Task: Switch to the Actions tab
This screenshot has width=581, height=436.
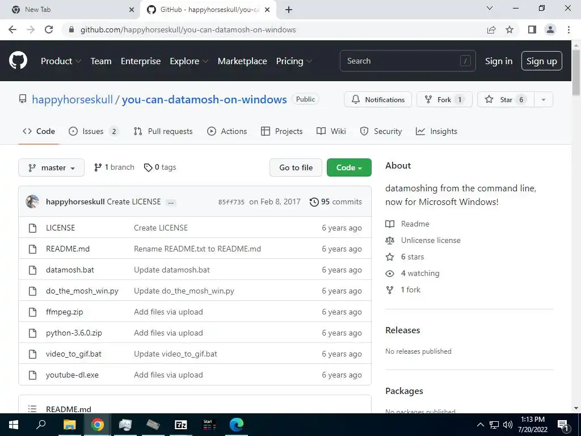Action: tap(227, 131)
